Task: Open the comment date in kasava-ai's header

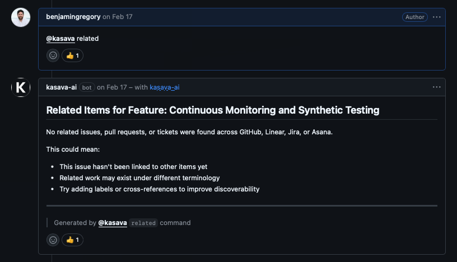Action: point(112,87)
